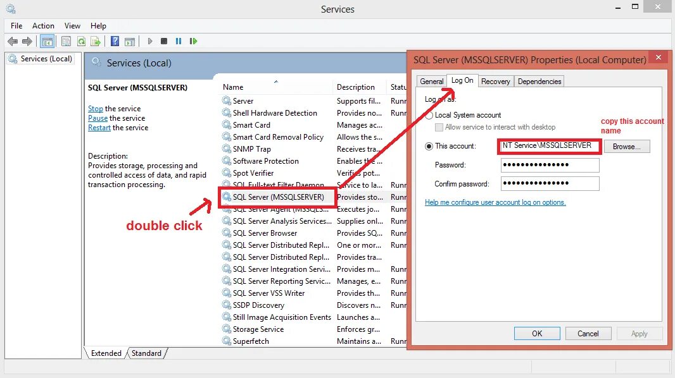675x378 pixels.
Task: Open the blue Help toolbar icon
Action: click(x=115, y=41)
